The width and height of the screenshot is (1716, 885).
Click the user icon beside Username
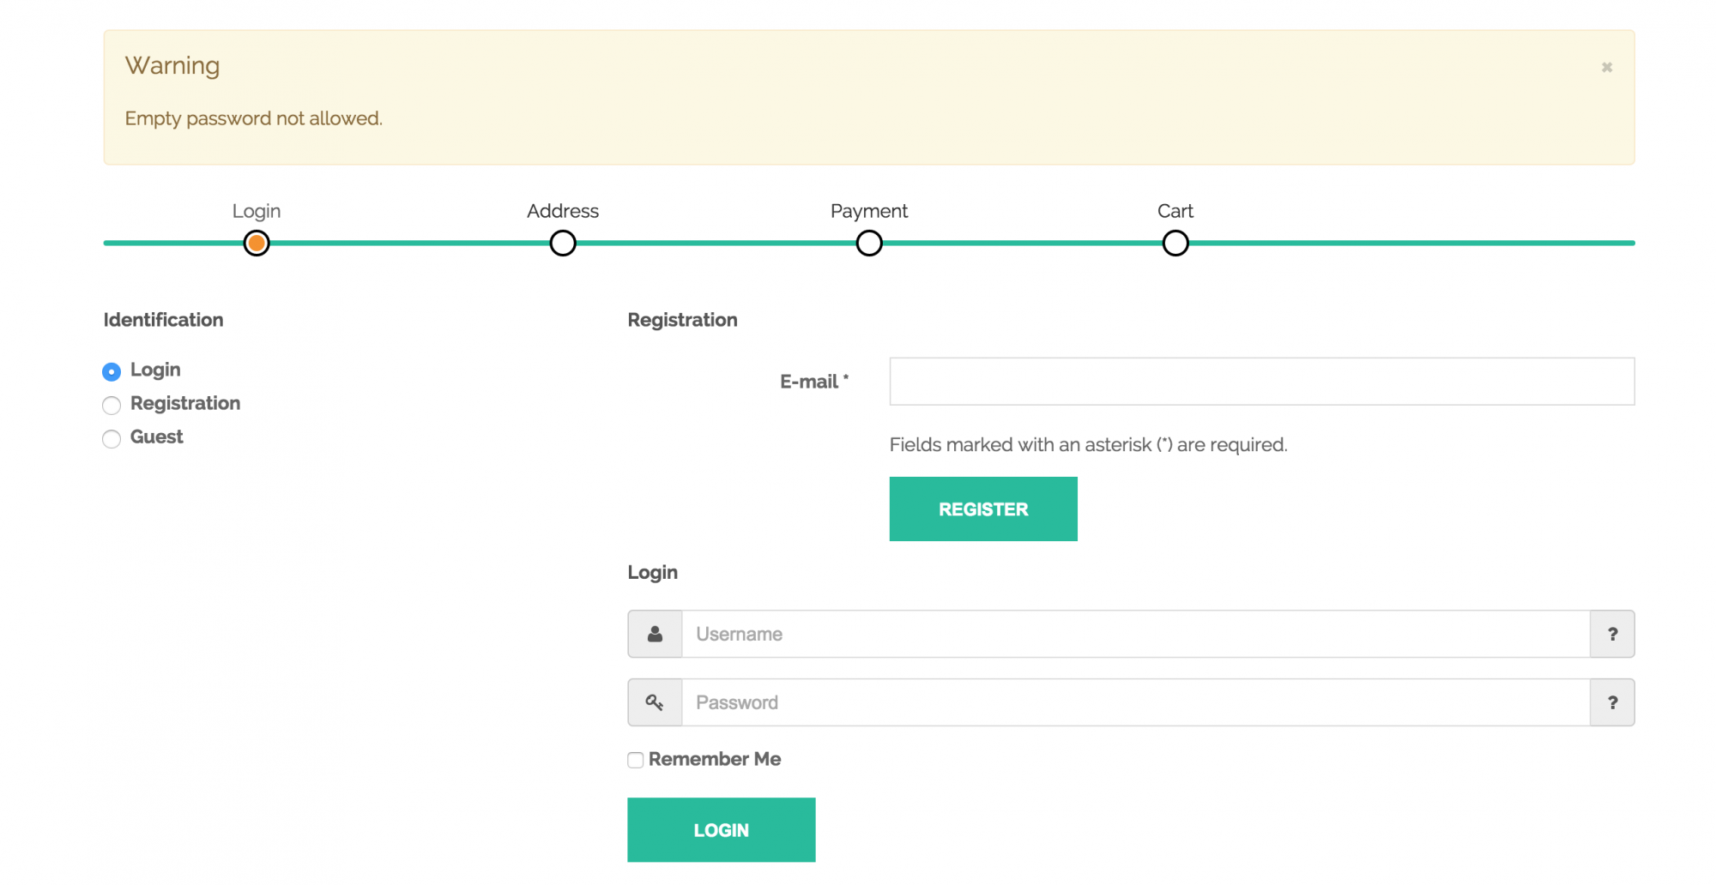coord(655,634)
